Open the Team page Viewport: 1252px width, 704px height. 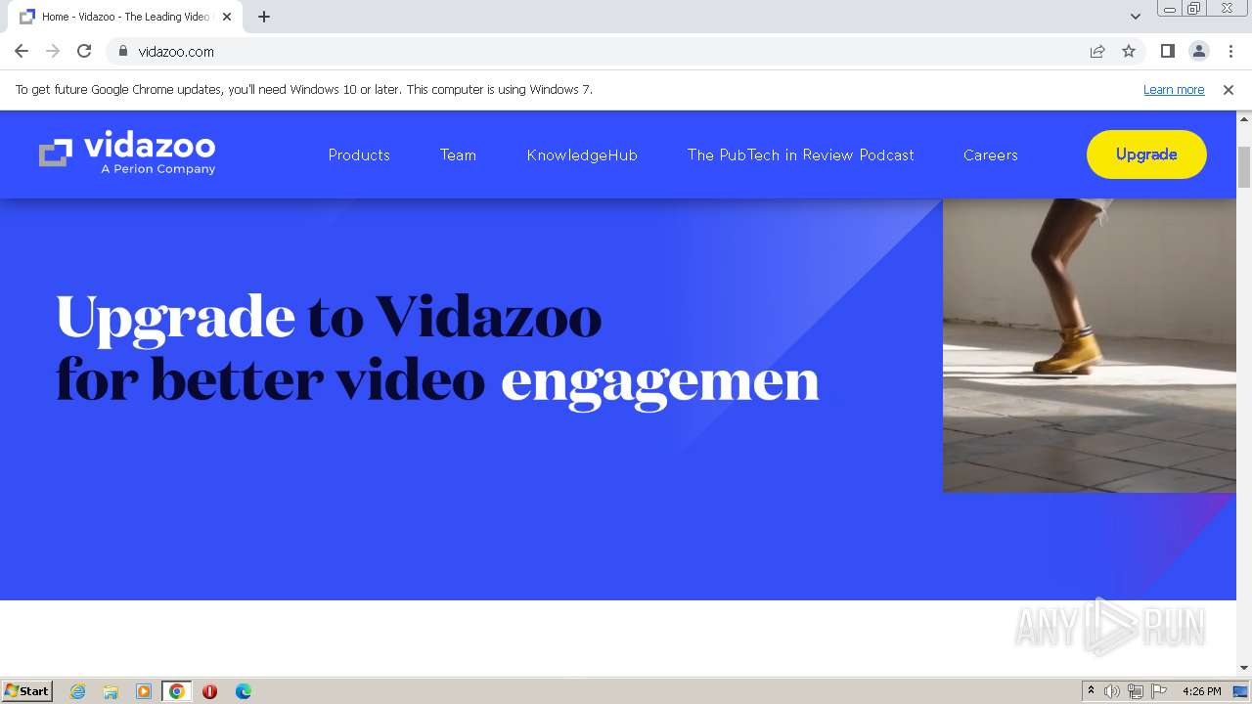point(458,154)
